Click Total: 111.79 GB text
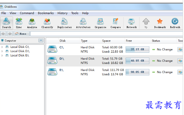 tap(113, 70)
